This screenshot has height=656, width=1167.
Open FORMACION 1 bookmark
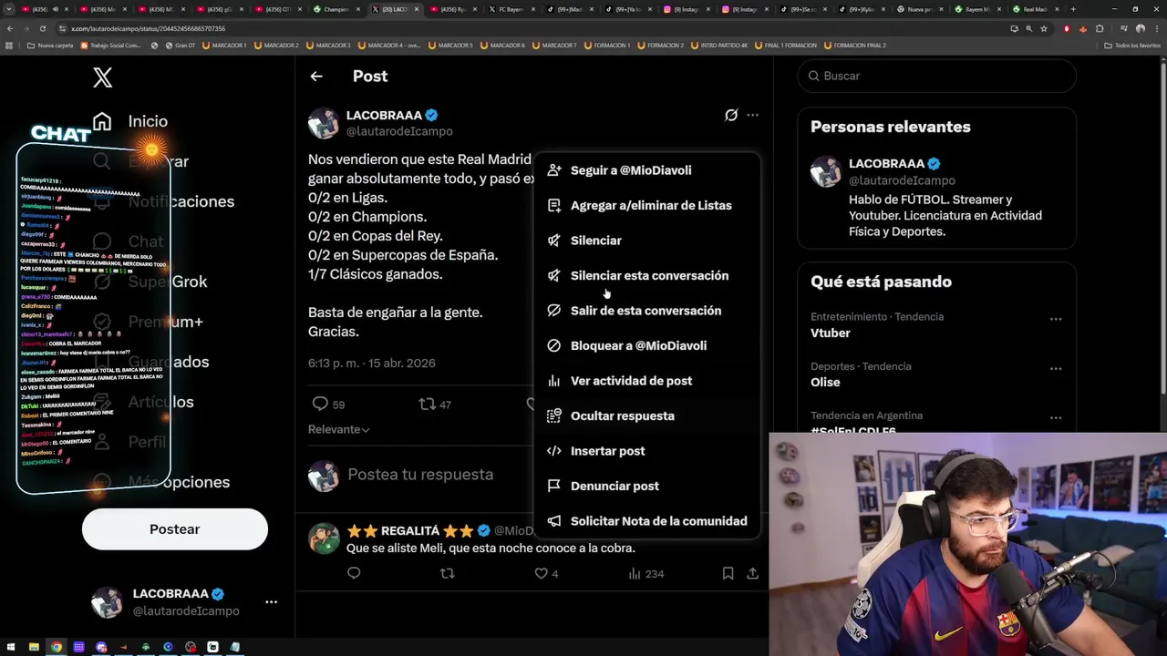pyautogui.click(x=605, y=45)
